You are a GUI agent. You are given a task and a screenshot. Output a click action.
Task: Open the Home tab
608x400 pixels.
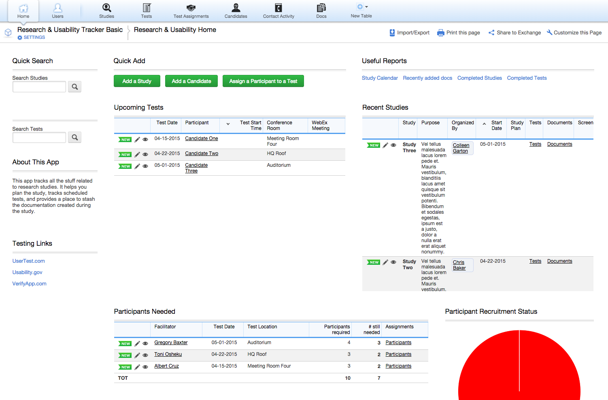coord(23,11)
